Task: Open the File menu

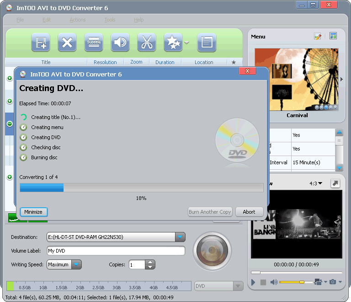Action: point(20,20)
